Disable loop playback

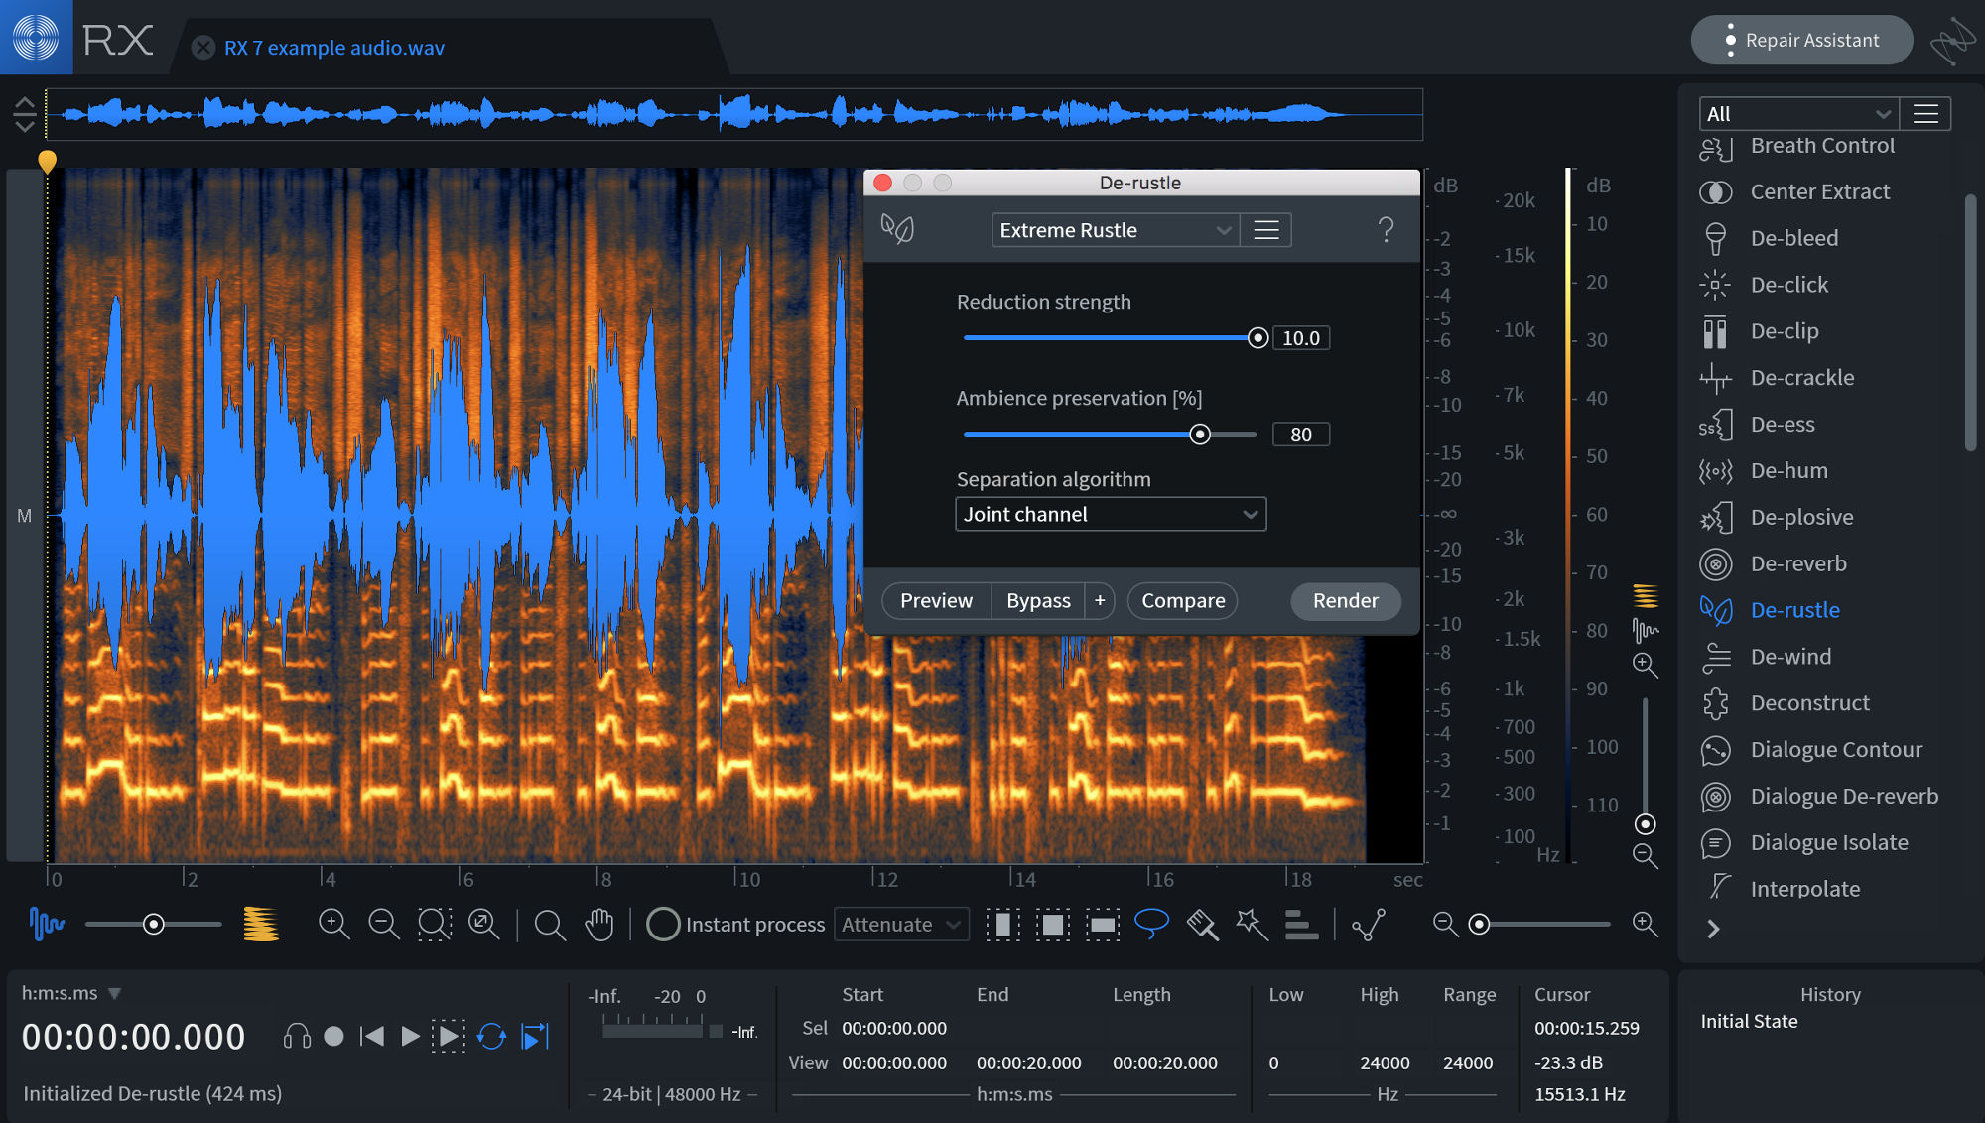tap(493, 1036)
